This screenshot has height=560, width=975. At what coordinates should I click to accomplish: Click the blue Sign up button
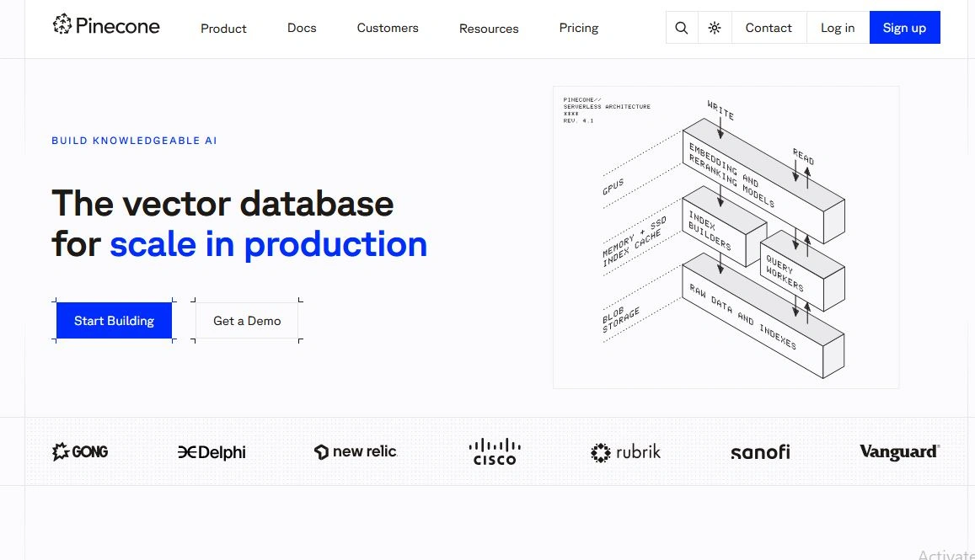pos(904,28)
